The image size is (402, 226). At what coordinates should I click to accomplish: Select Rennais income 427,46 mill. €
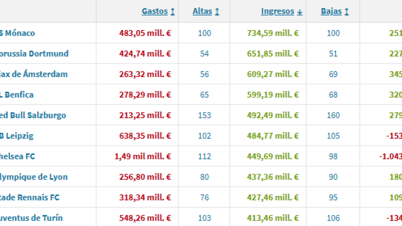click(x=273, y=198)
